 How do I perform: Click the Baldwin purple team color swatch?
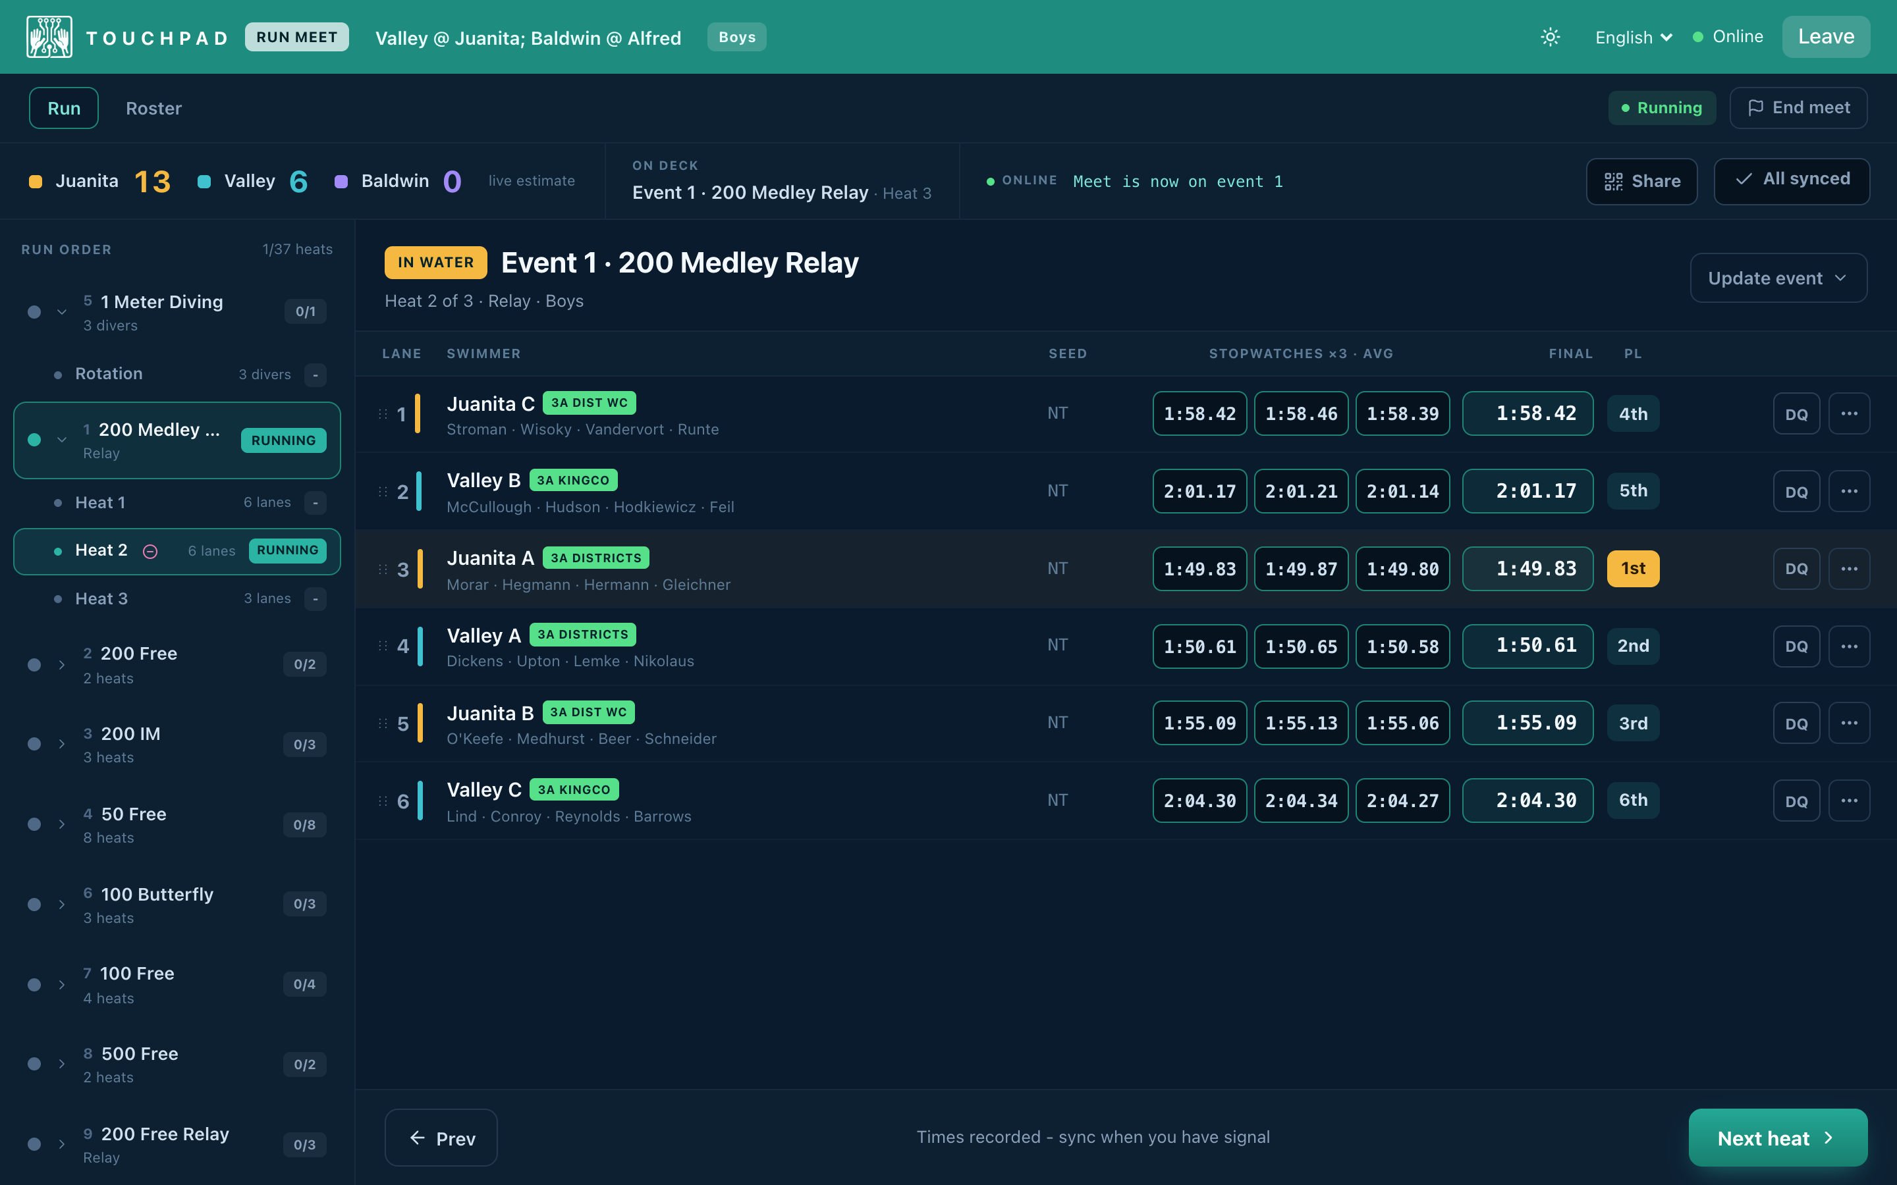pyautogui.click(x=341, y=182)
